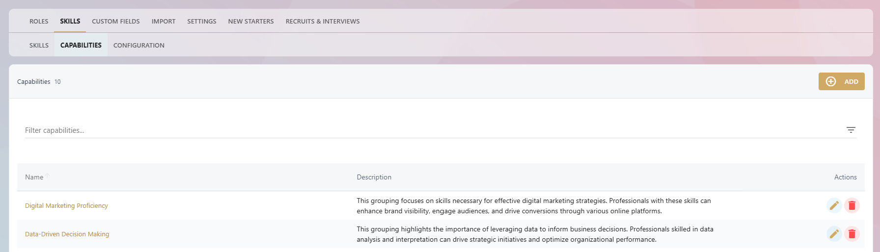Delete the Digital Marketing Proficiency capability
This screenshot has width=880, height=252.
pos(852,205)
